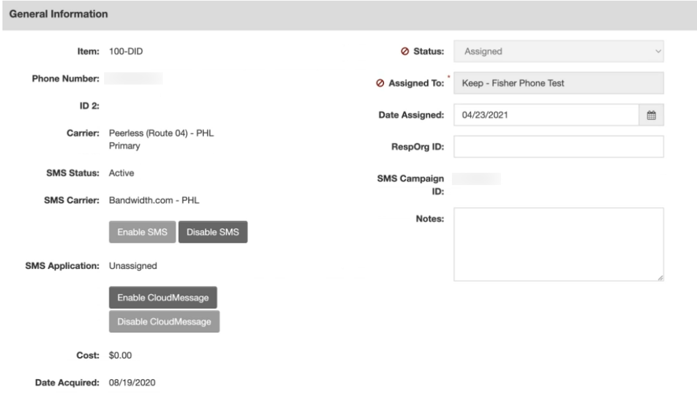Click the restricted icon beside Assigned To
The height and width of the screenshot is (397, 697).
[x=380, y=83]
